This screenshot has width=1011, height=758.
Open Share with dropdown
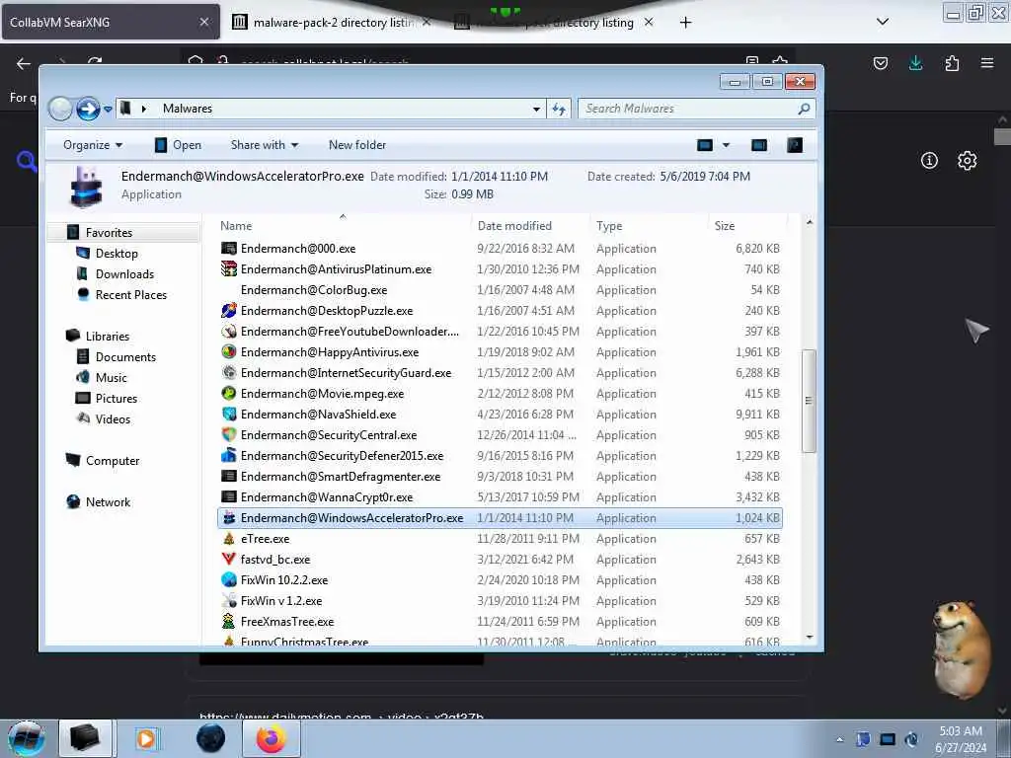coord(265,145)
